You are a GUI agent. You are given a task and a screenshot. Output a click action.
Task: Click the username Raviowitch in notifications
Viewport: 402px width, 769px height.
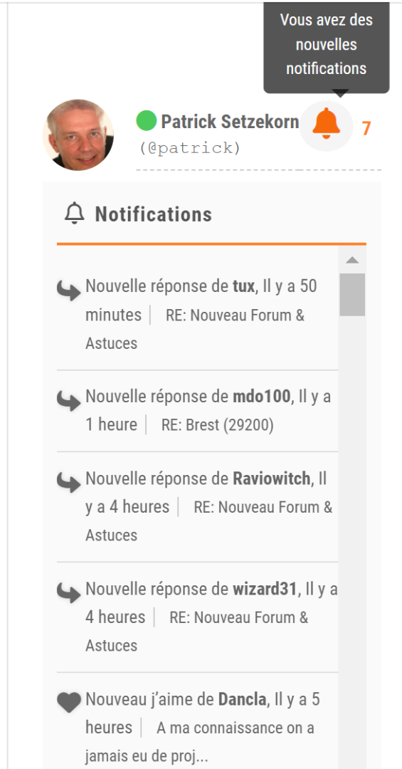pos(271,478)
